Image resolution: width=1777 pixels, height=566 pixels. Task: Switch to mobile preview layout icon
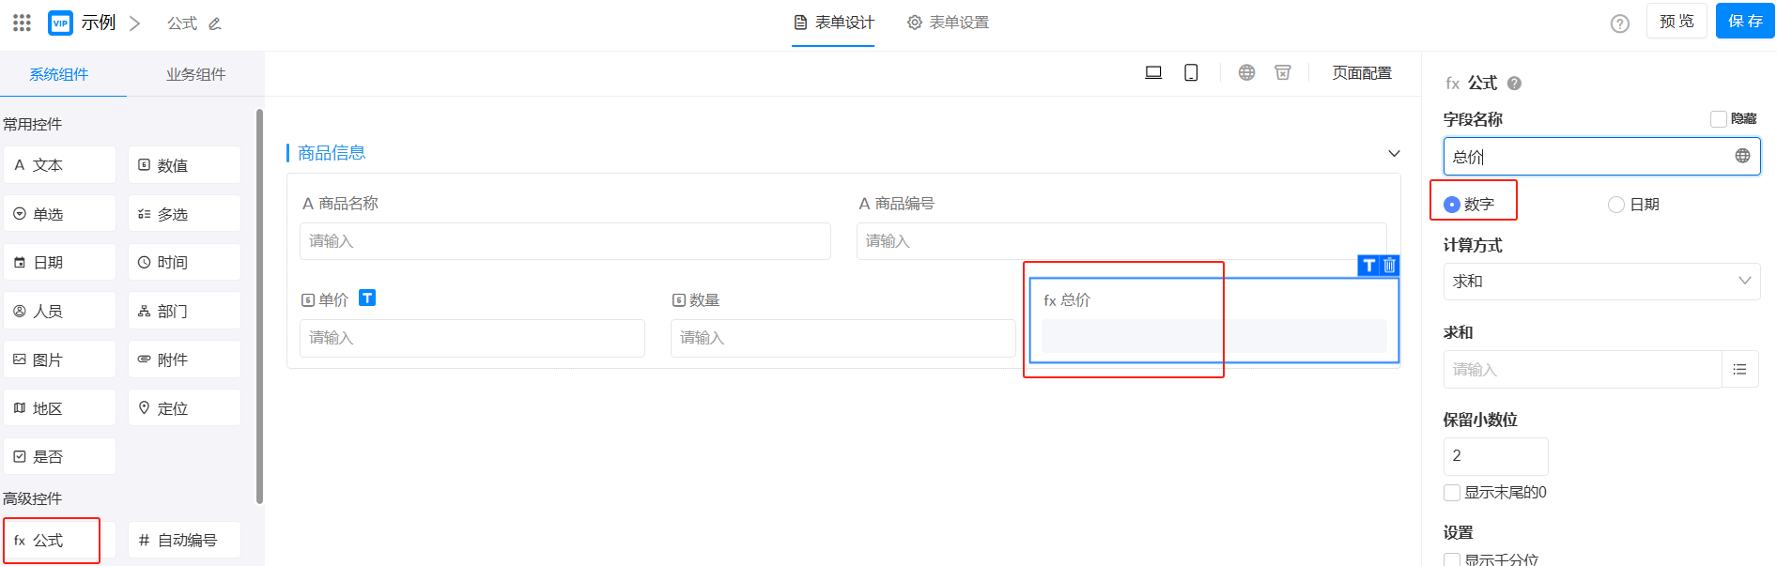[x=1191, y=73]
